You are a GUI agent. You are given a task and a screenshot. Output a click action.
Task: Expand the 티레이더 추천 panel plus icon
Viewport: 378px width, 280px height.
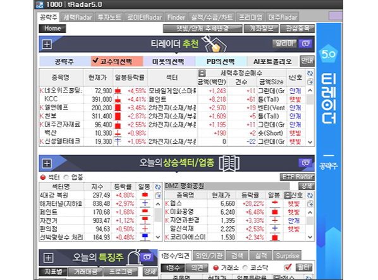click(47, 44)
